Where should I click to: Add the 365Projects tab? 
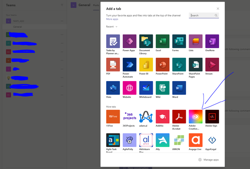[x=129, y=117]
